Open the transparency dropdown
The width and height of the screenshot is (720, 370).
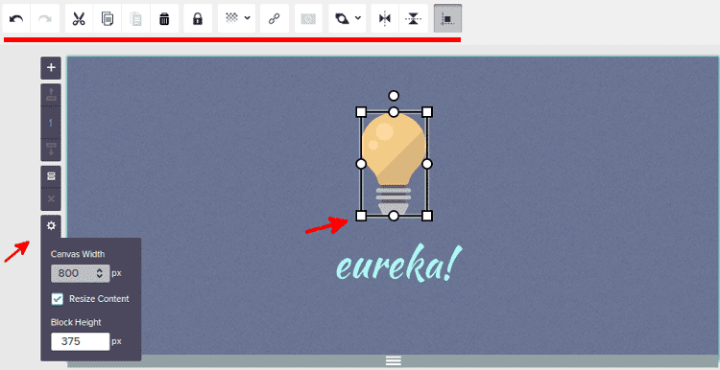[236, 19]
